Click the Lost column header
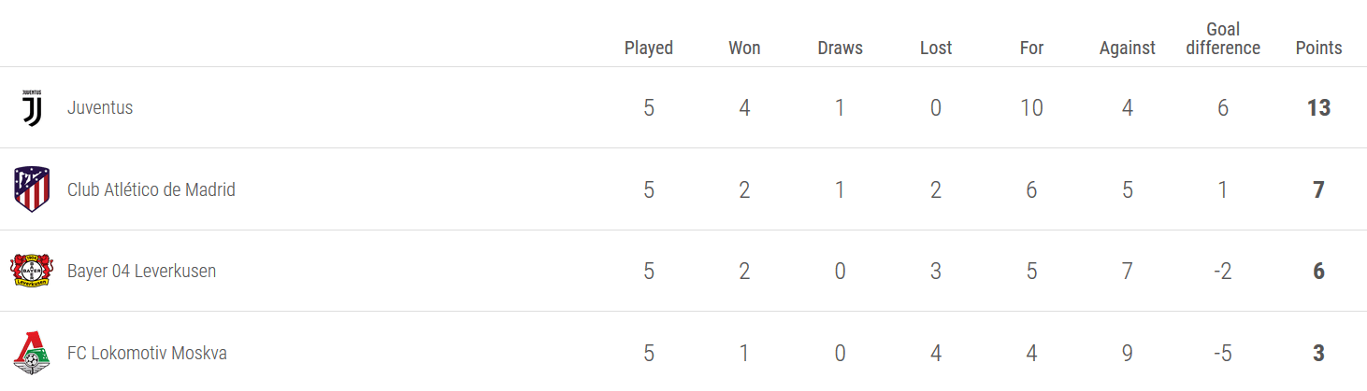Image resolution: width=1367 pixels, height=391 pixels. 936,48
